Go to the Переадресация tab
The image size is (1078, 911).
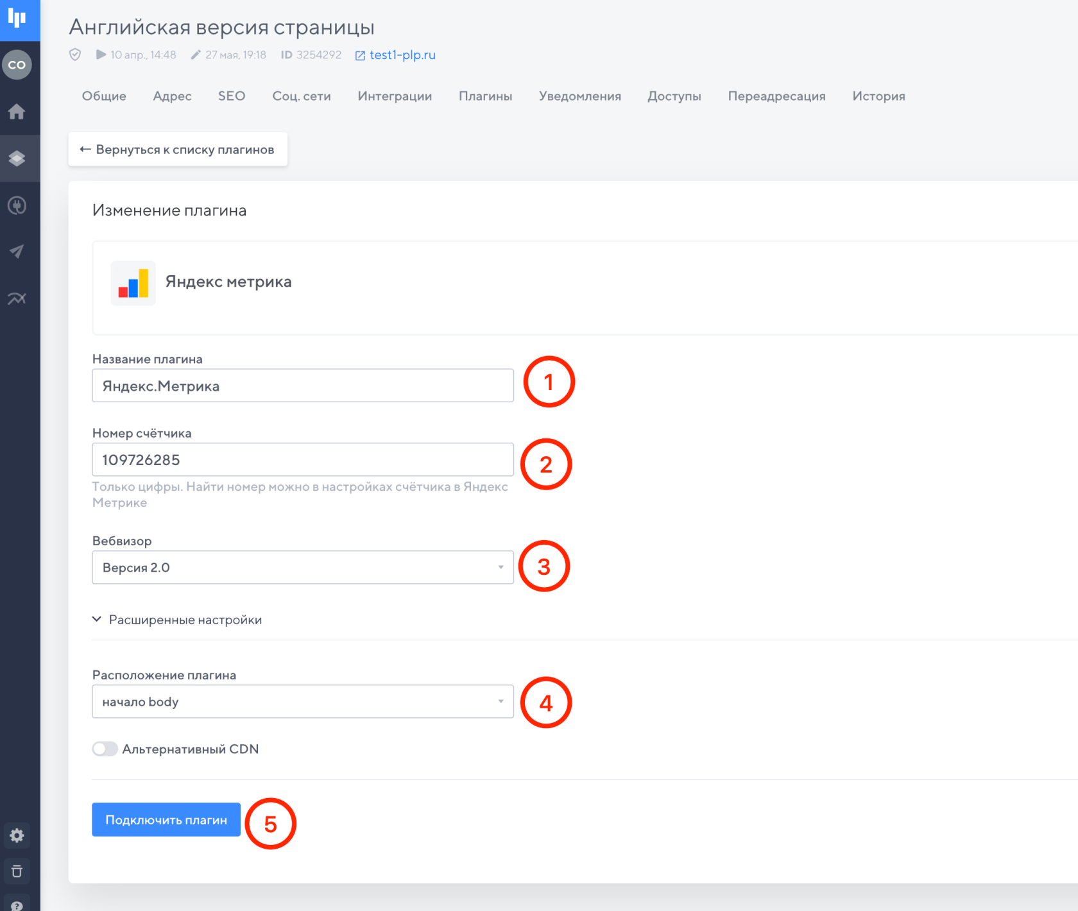pyautogui.click(x=776, y=96)
